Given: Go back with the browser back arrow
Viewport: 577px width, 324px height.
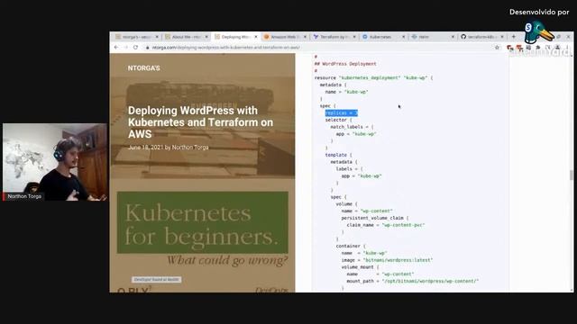Looking at the screenshot, I should 116,48.
